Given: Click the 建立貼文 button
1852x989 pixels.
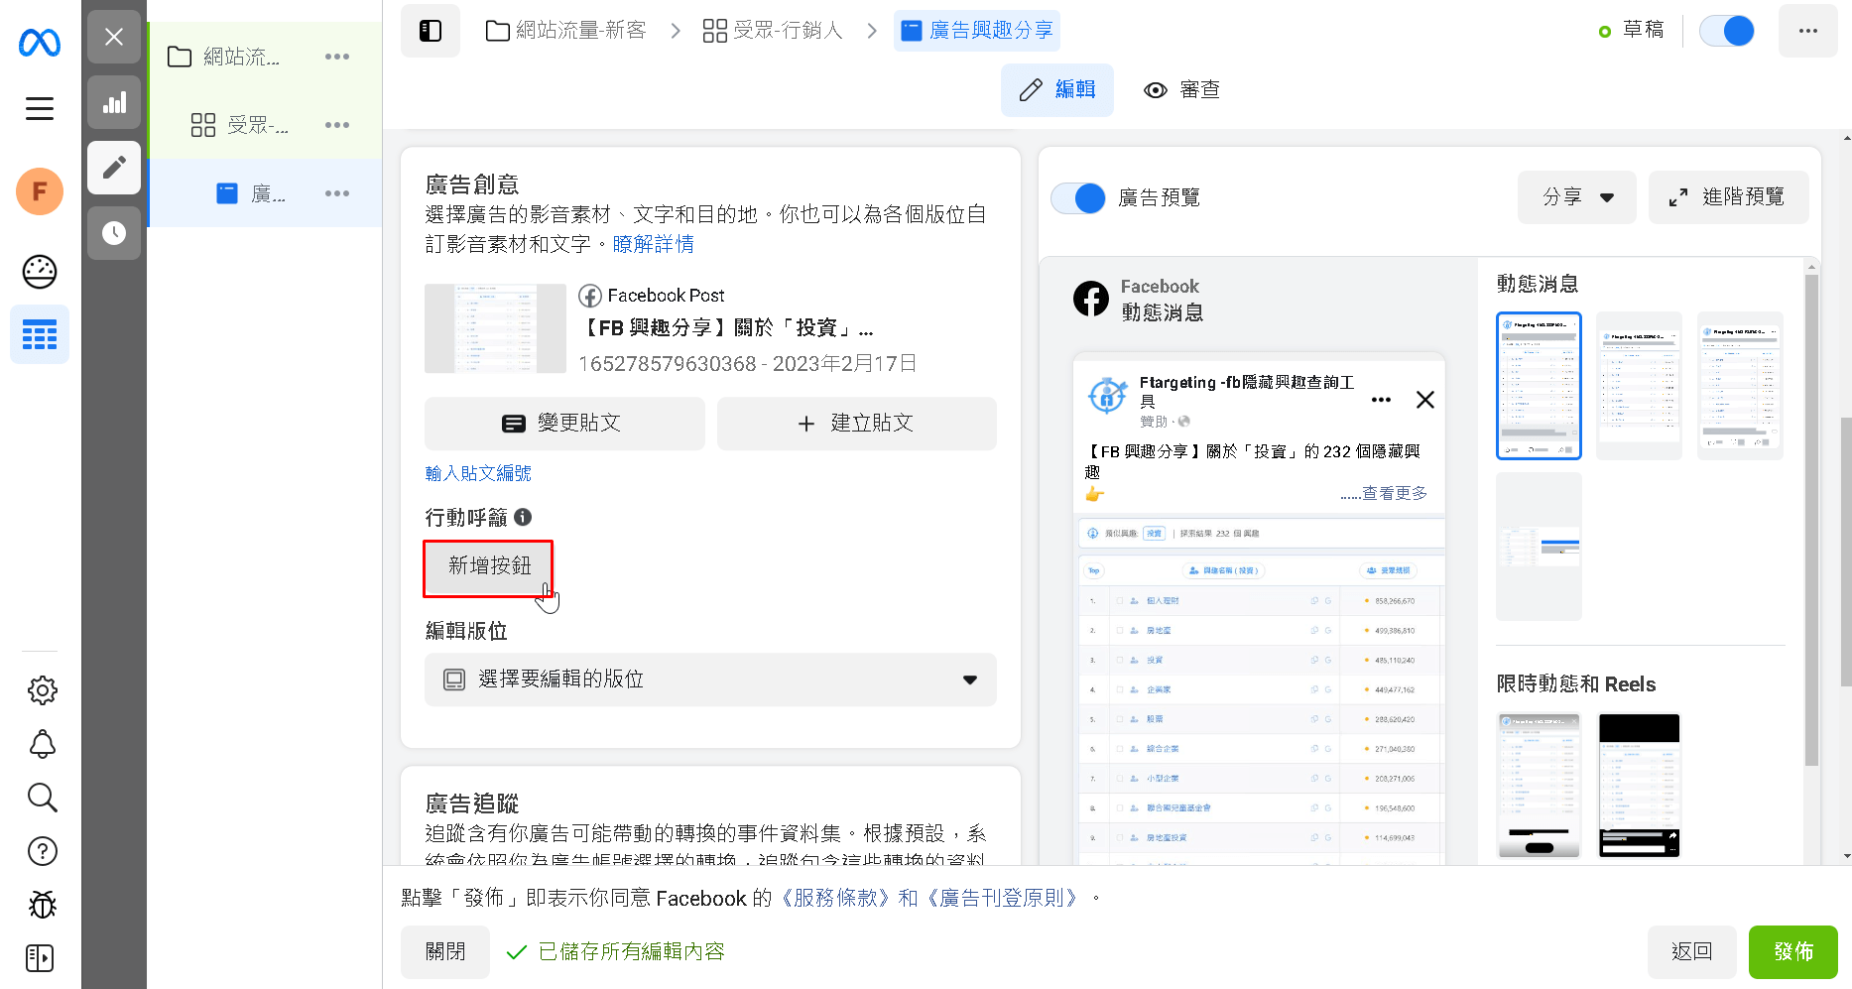Looking at the screenshot, I should (x=857, y=424).
